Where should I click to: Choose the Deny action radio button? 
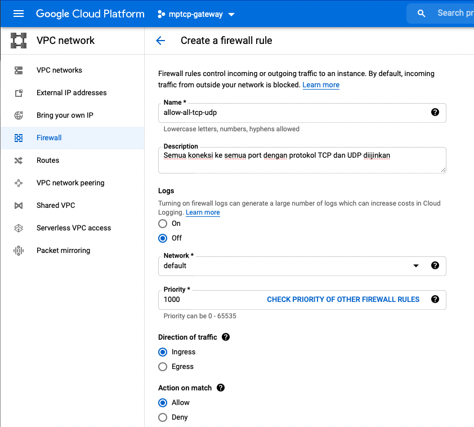[163, 417]
